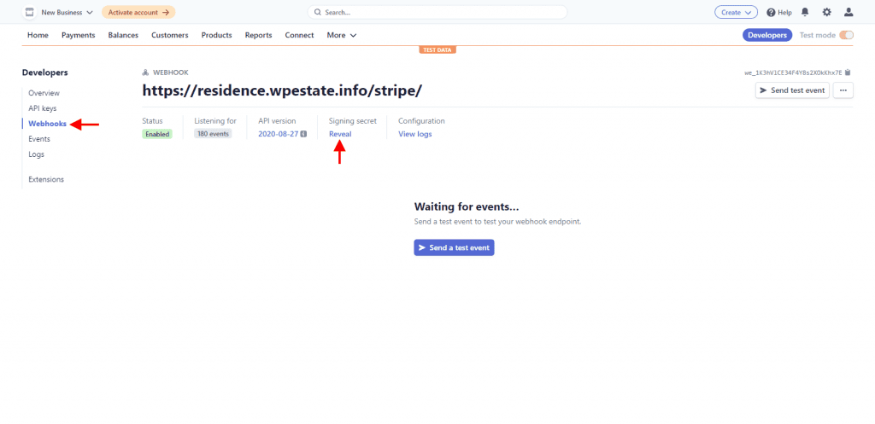
Task: Open settings gear icon
Action: pyautogui.click(x=826, y=12)
